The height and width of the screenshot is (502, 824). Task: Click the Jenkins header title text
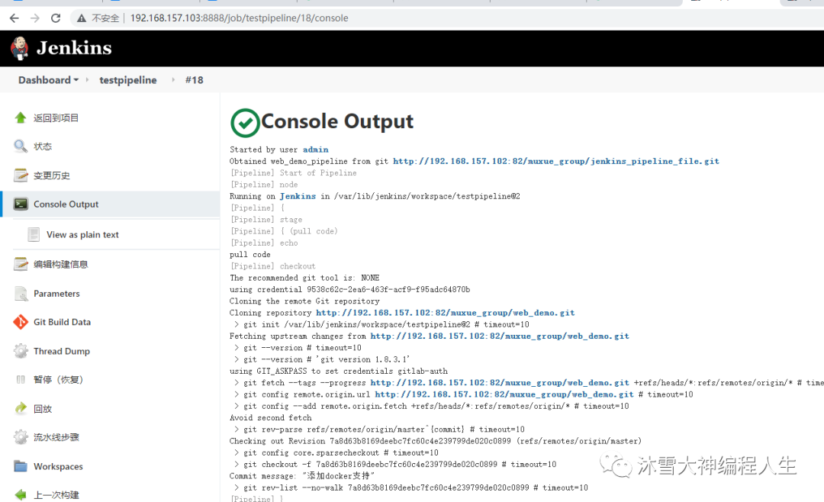74,48
